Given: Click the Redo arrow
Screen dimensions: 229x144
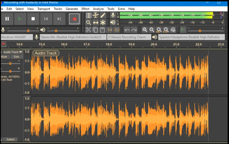Looking at the screenshot, I should click(x=134, y=30).
